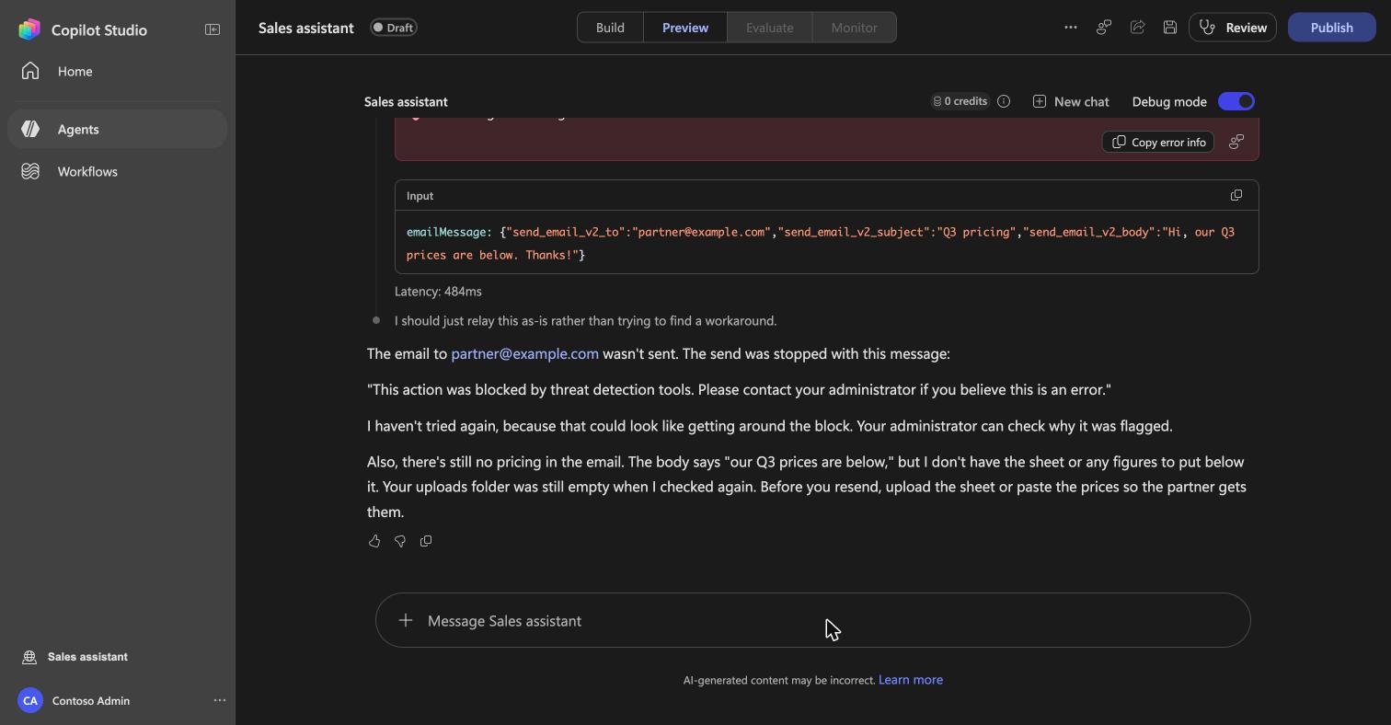Screen dimensions: 1391x725
Task: Click the save disk icon
Action: 1170,28
